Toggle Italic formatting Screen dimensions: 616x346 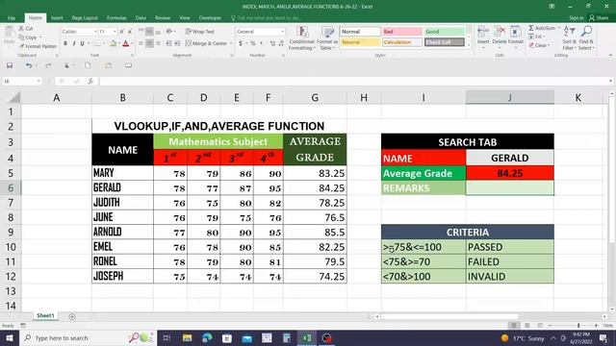(x=73, y=43)
